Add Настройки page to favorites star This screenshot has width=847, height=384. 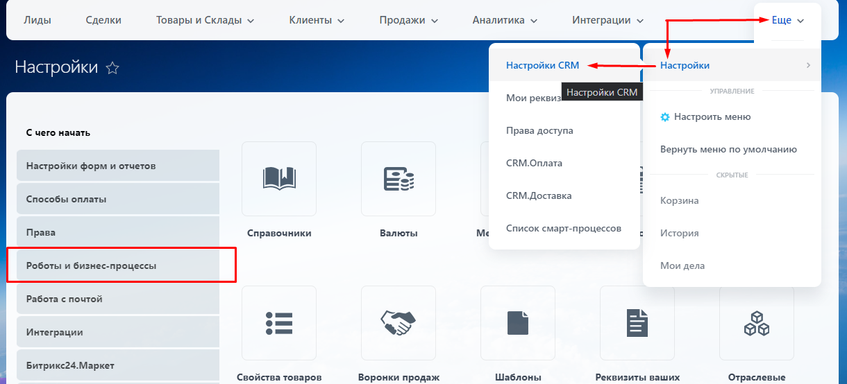click(x=112, y=68)
